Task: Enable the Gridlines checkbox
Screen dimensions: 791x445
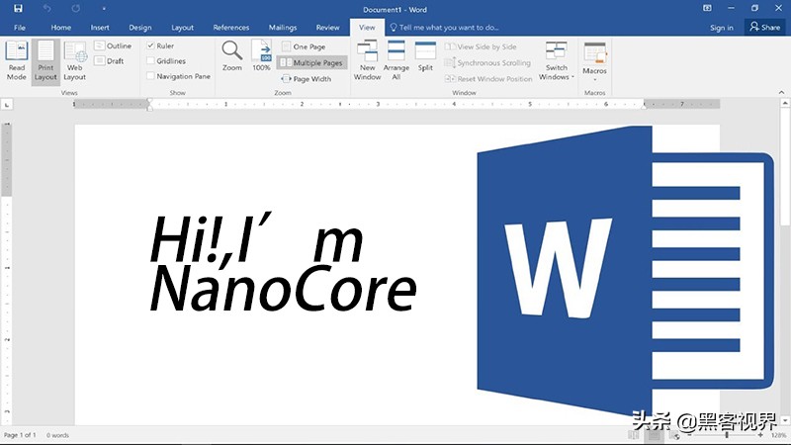Action: point(151,60)
